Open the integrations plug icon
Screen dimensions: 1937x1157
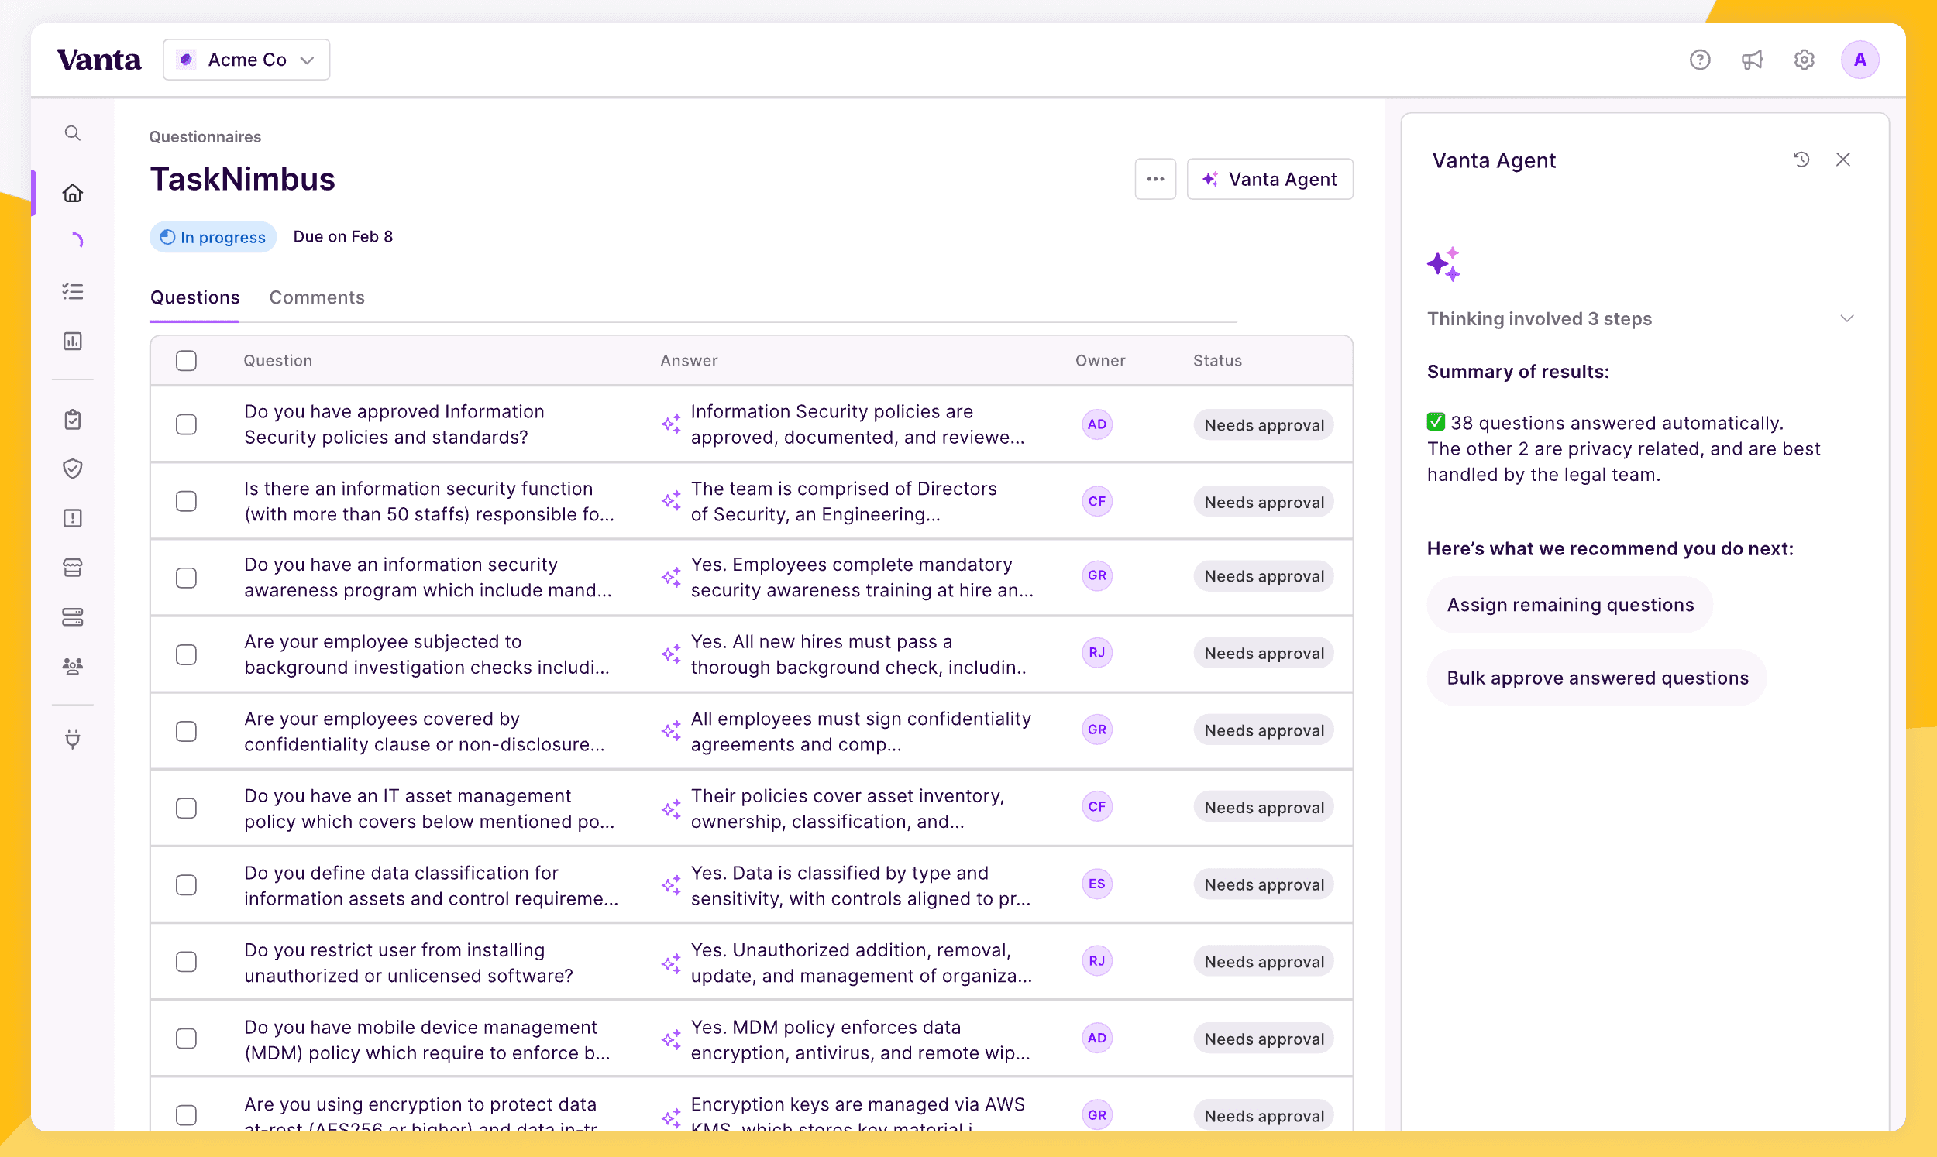pos(73,738)
